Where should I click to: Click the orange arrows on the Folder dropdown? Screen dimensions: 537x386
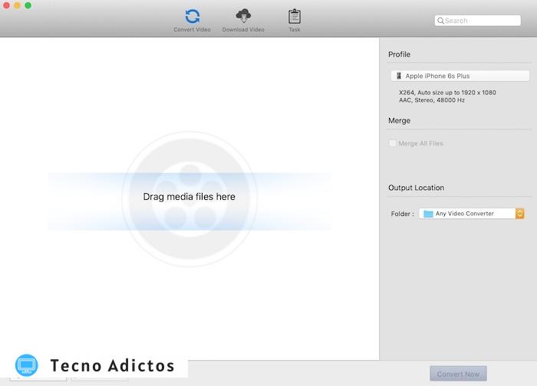coord(519,214)
